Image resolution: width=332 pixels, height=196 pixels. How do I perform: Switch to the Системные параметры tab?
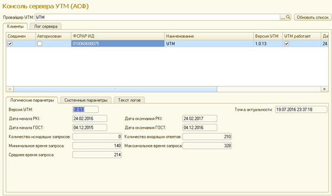(x=86, y=100)
